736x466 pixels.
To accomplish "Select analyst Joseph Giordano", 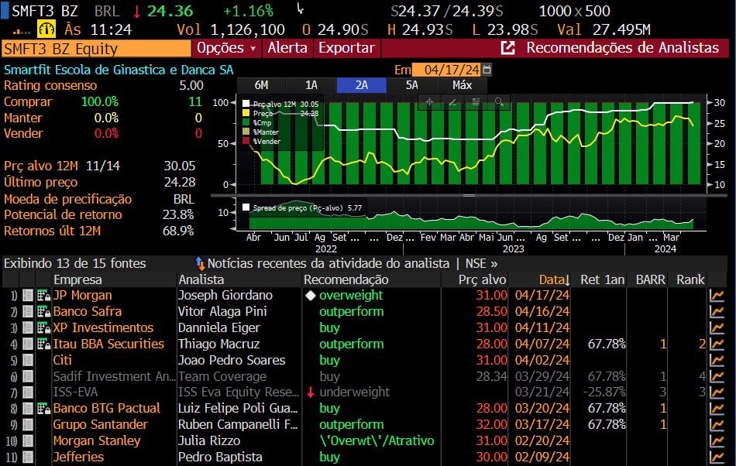I will pyautogui.click(x=225, y=296).
